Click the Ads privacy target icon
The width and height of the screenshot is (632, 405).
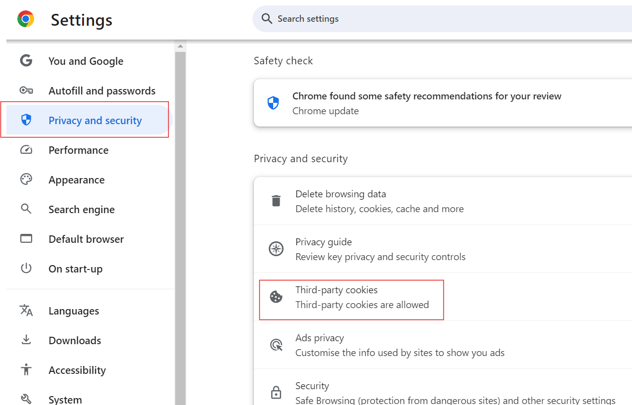[x=276, y=345]
